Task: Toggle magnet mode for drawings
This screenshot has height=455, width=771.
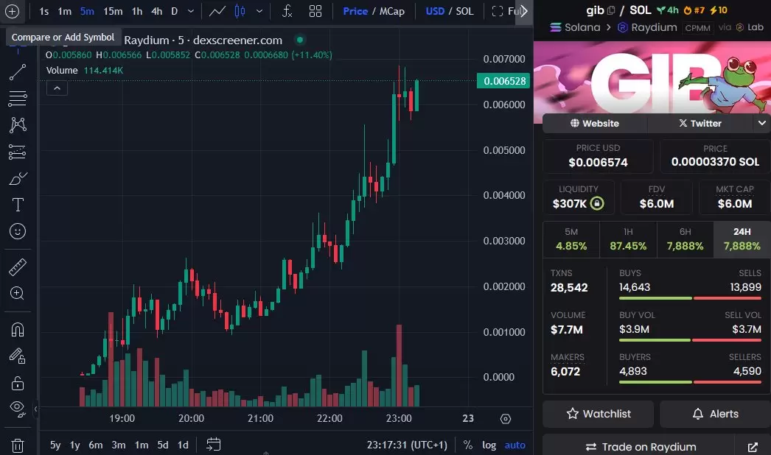Action: coord(18,330)
